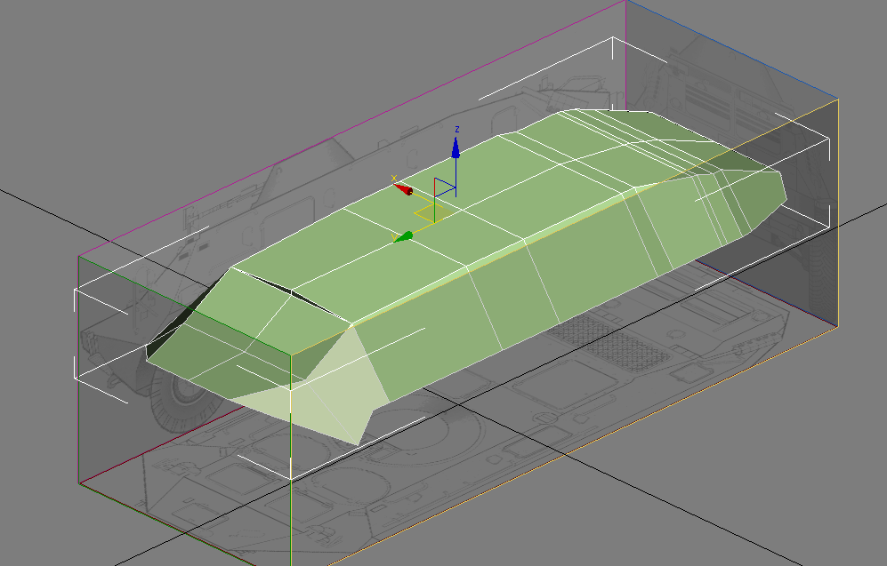Image resolution: width=887 pixels, height=566 pixels.
Task: Click the red X-axis gizmo arrow
Action: (403, 188)
